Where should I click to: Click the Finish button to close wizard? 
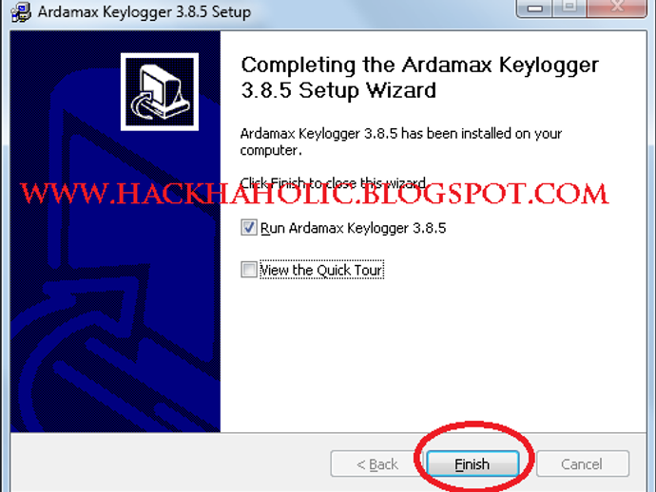point(473,464)
